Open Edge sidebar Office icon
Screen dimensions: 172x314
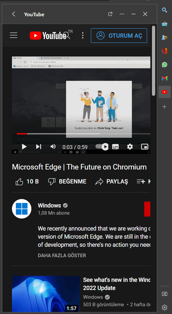165,51
